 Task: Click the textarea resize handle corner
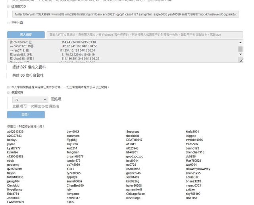pos(241,62)
